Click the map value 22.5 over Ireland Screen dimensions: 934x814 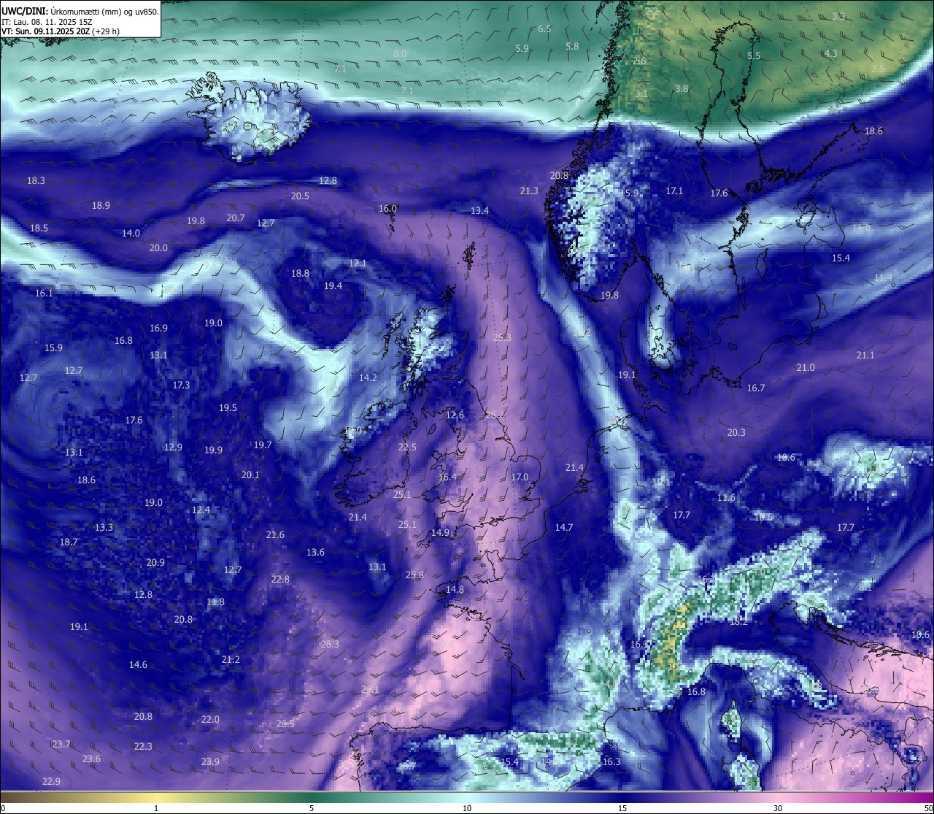tap(407, 448)
